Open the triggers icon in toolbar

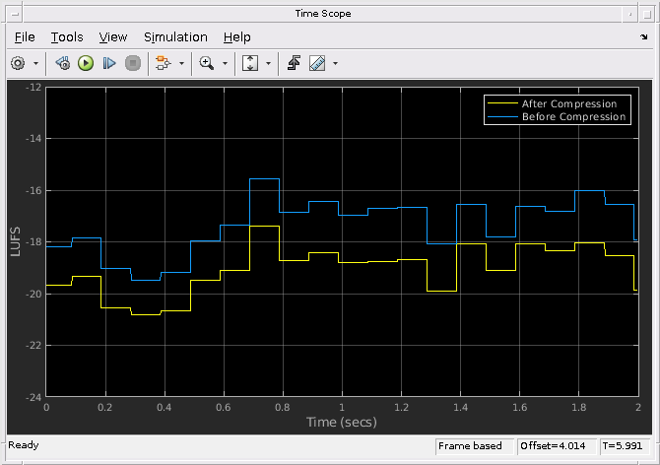(294, 63)
